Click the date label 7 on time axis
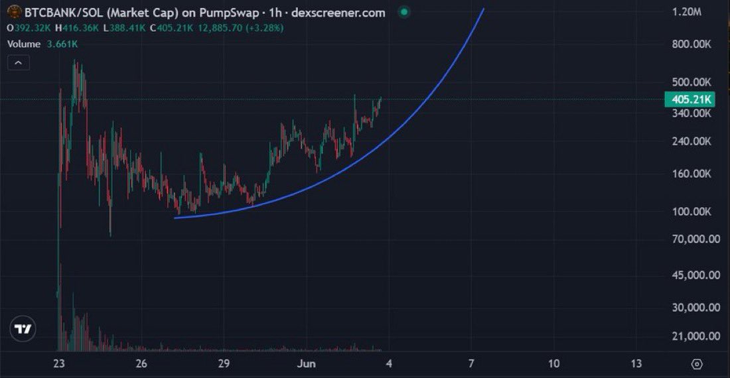This screenshot has height=378, width=730. click(x=471, y=363)
